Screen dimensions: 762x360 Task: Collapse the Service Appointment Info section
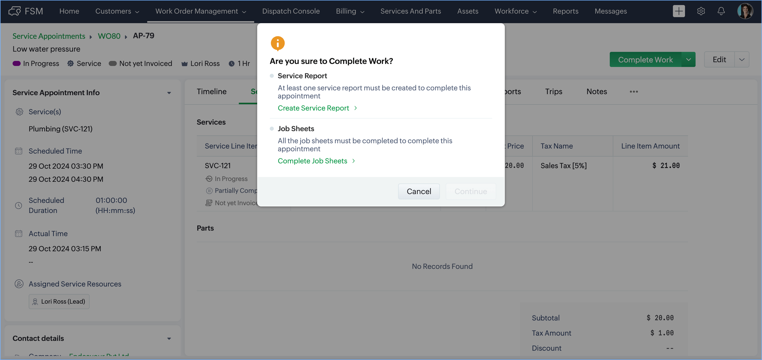[x=169, y=93]
